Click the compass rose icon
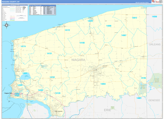The image size is (164, 119). [x=7, y=26]
